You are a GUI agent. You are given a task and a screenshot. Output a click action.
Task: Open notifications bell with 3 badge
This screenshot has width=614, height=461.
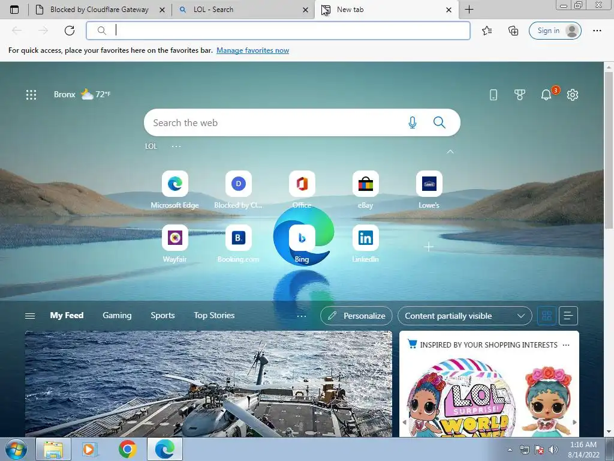546,94
